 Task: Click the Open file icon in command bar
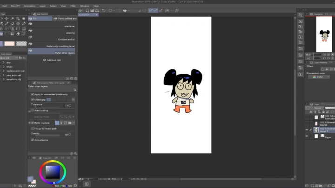pos(92,10)
